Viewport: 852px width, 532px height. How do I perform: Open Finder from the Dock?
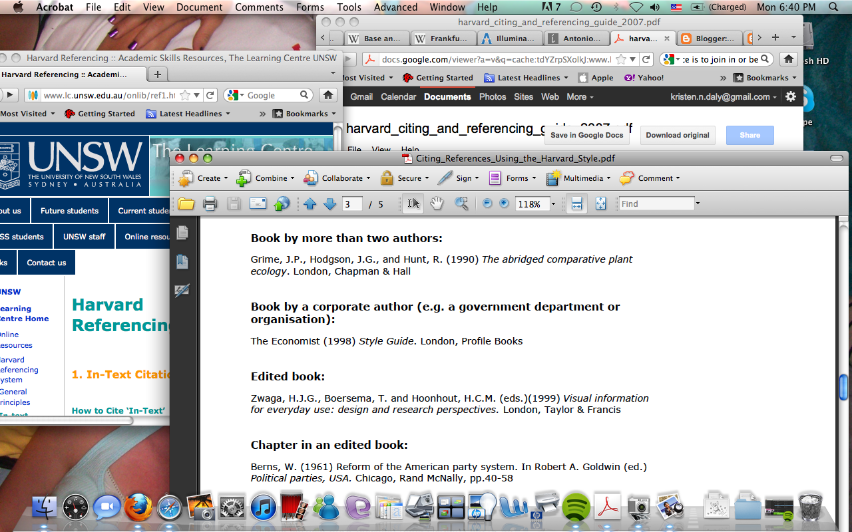click(x=45, y=507)
